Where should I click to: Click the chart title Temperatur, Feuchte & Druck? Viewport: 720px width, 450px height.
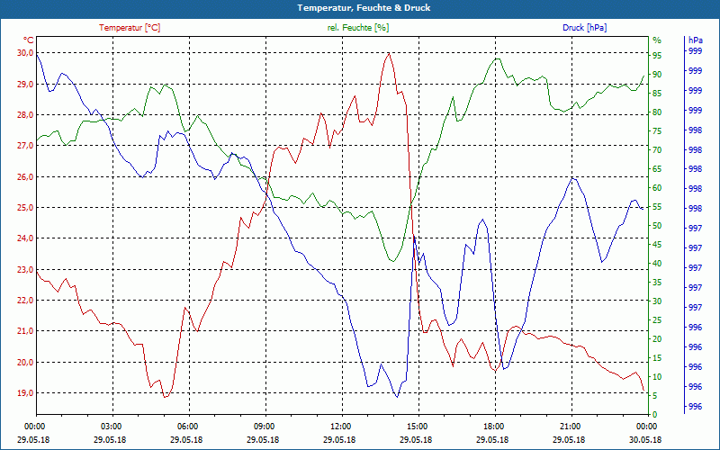pyautogui.click(x=364, y=8)
